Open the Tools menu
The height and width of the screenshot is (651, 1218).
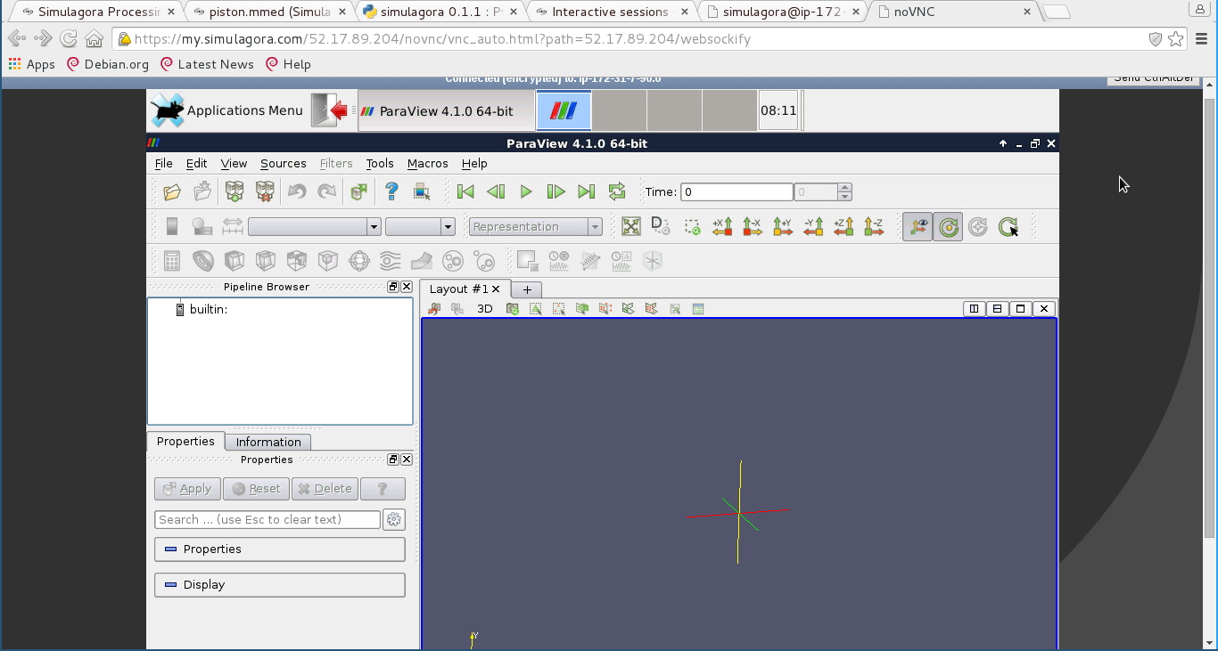[x=380, y=164]
